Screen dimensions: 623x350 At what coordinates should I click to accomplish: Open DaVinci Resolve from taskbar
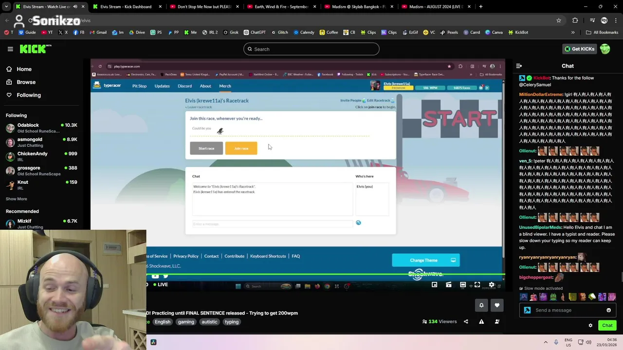(x=153, y=342)
